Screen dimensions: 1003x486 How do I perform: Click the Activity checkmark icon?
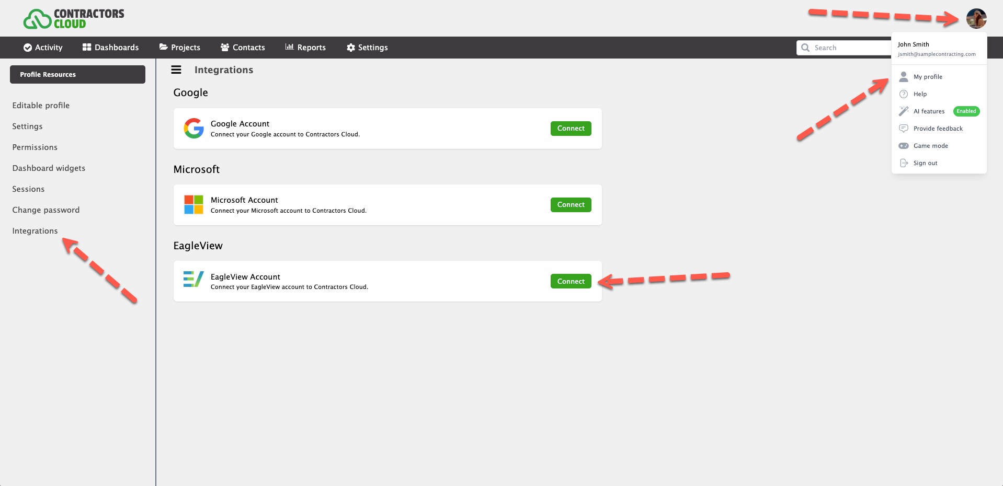(x=28, y=48)
